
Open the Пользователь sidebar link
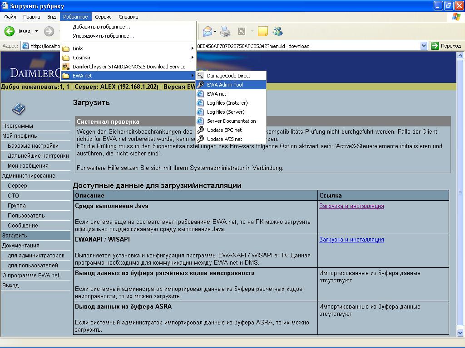coord(26,215)
